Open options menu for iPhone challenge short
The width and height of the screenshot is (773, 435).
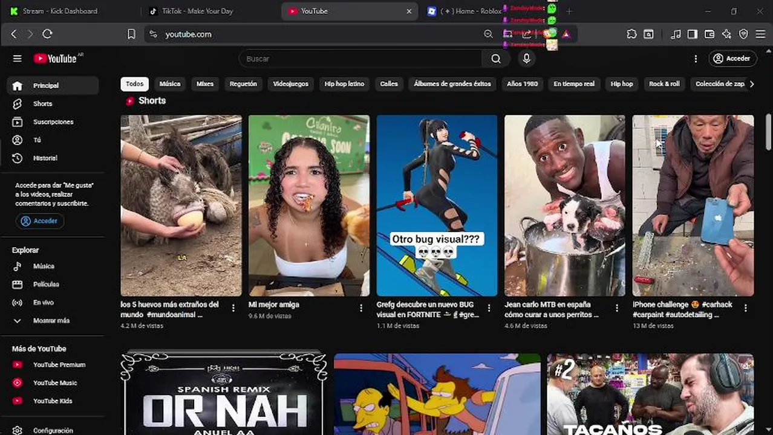pos(745,308)
